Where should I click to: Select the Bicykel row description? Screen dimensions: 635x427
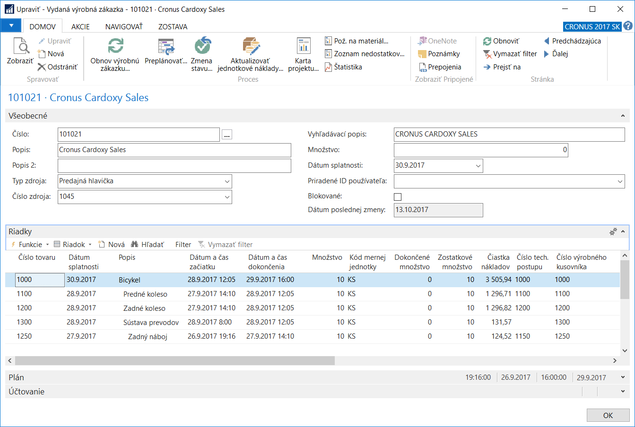coord(130,280)
